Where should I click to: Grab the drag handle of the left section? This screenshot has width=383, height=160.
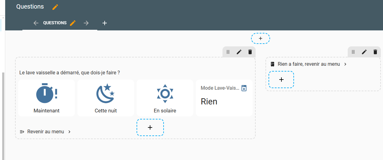pos(228,52)
